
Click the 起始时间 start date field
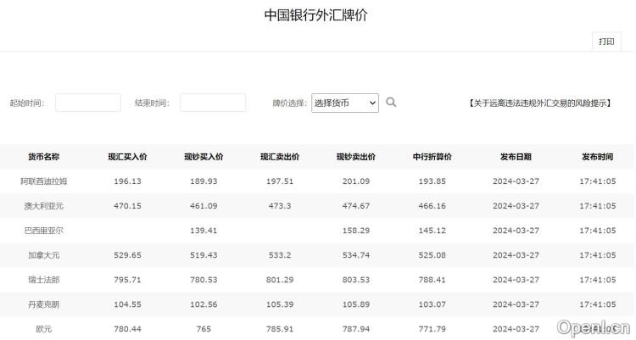[88, 103]
